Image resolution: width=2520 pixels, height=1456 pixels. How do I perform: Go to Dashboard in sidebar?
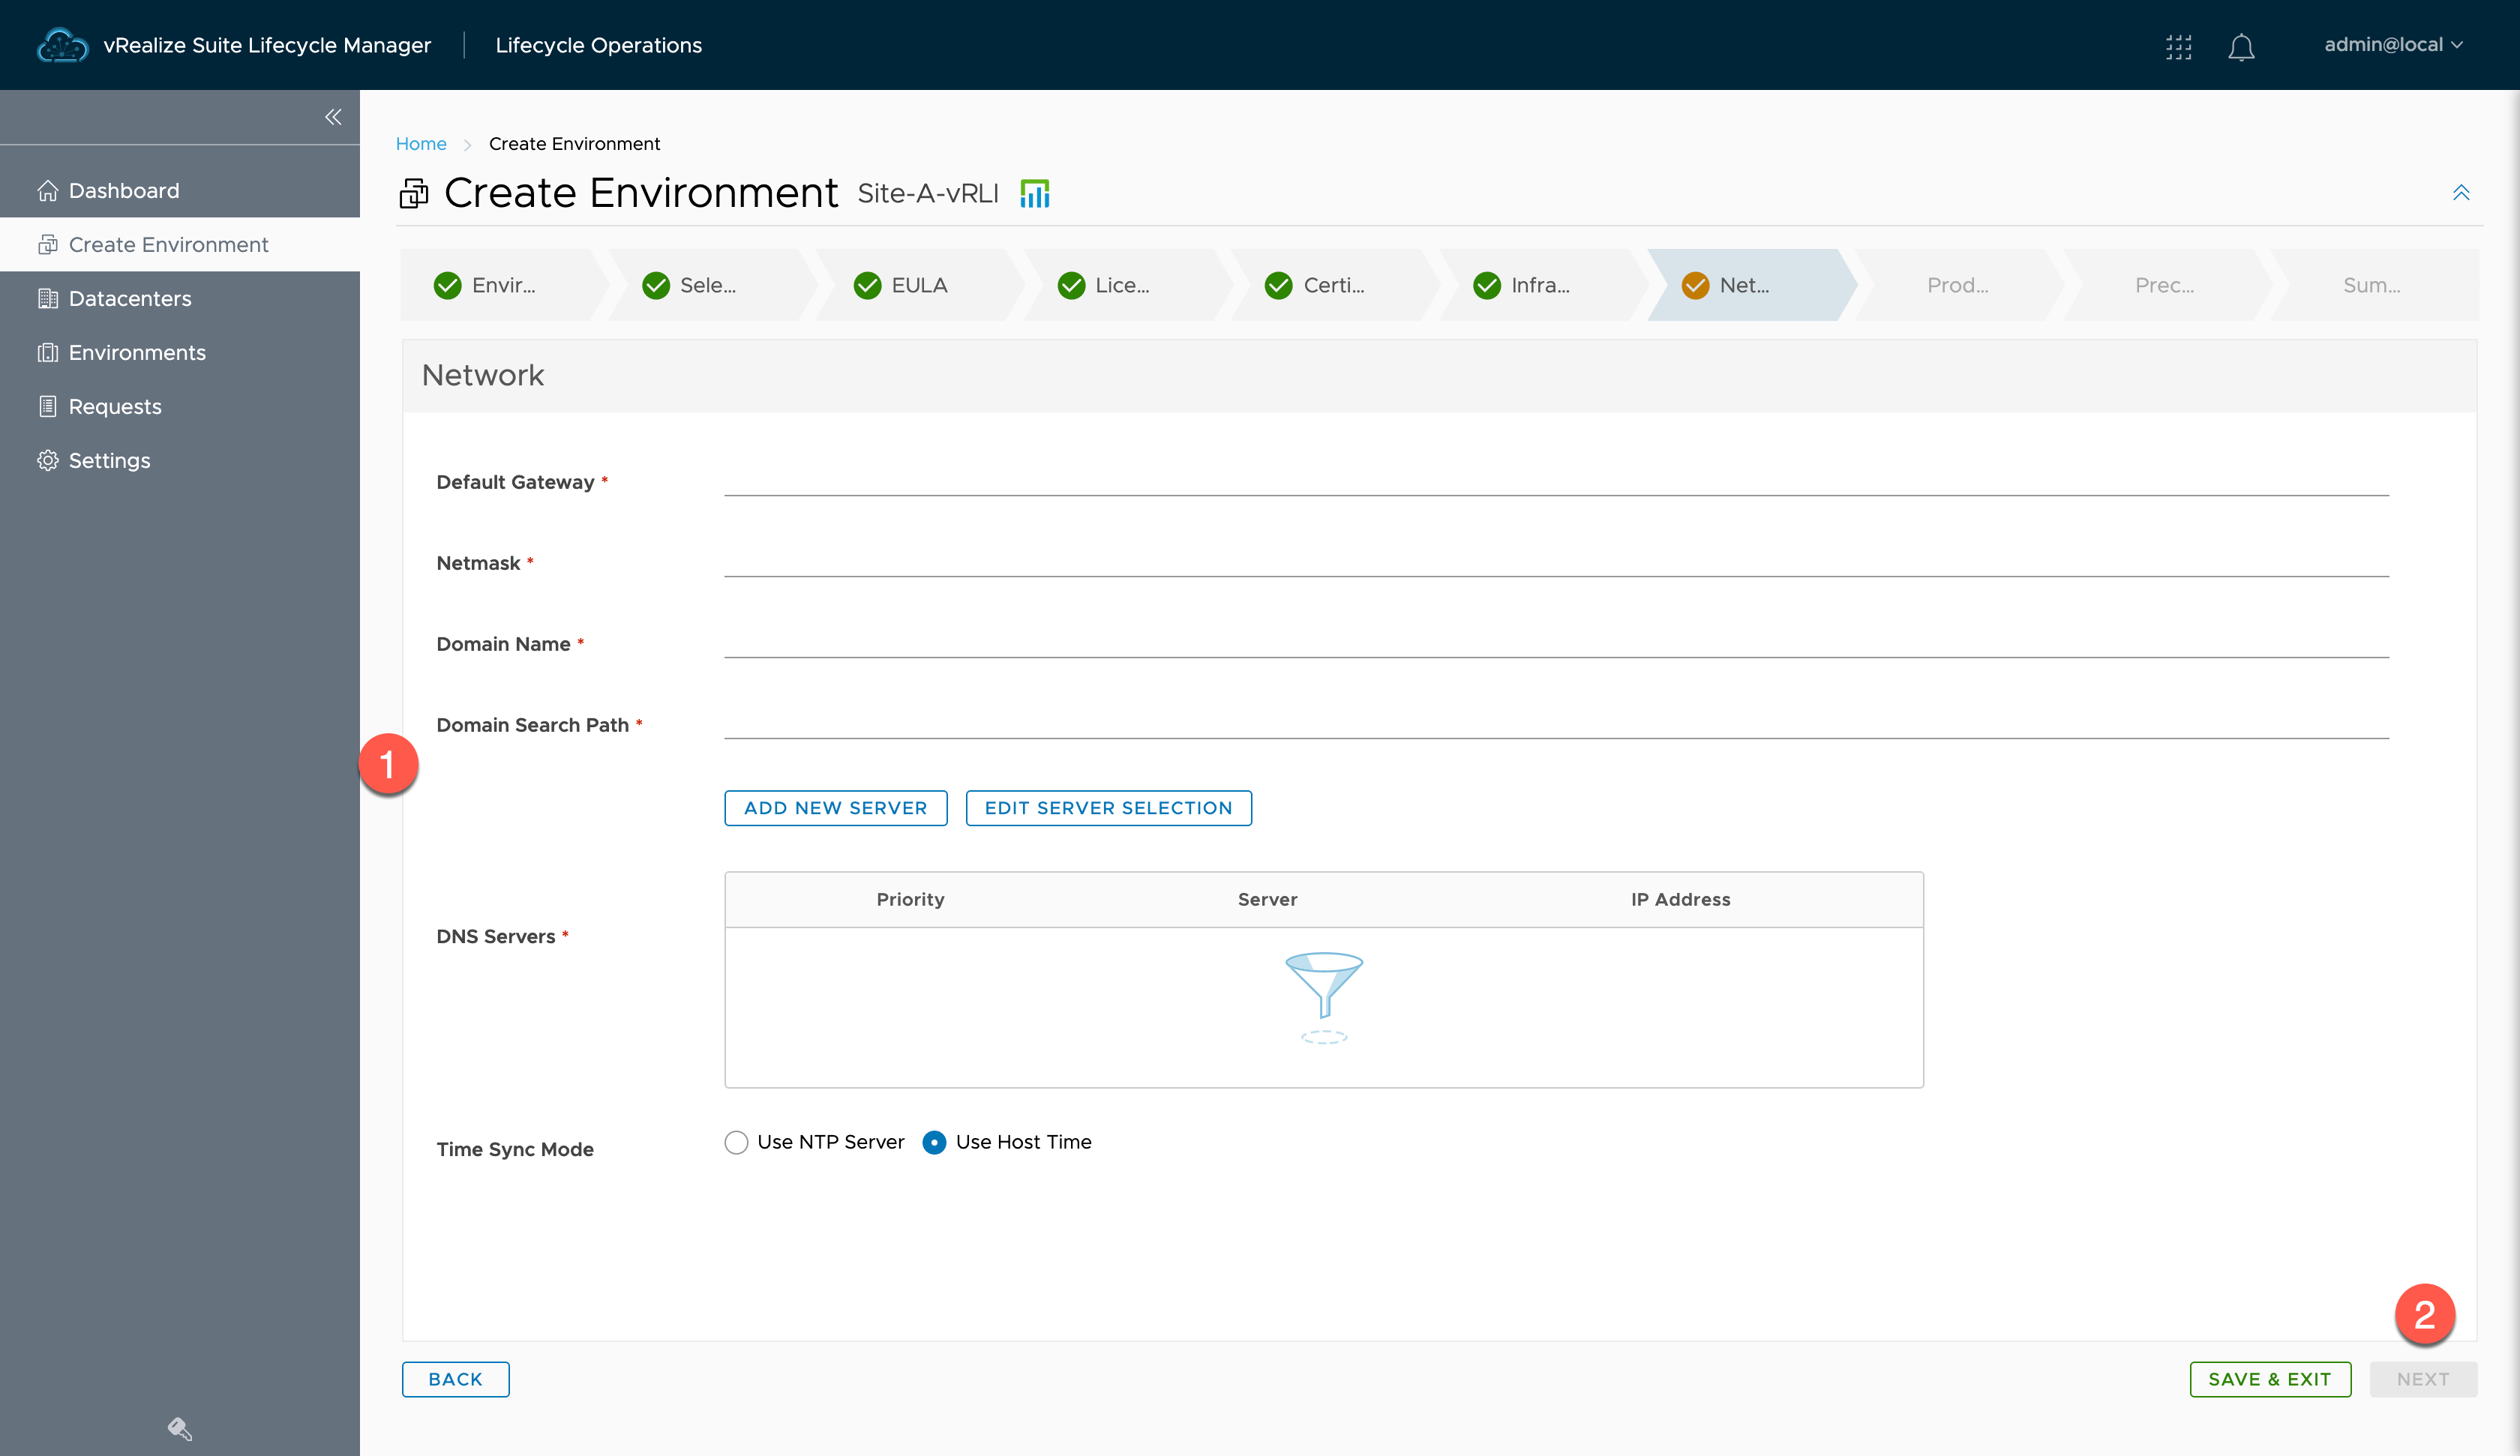point(180,190)
